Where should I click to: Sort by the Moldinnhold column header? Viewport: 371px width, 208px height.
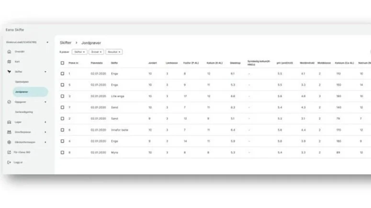pos(307,63)
